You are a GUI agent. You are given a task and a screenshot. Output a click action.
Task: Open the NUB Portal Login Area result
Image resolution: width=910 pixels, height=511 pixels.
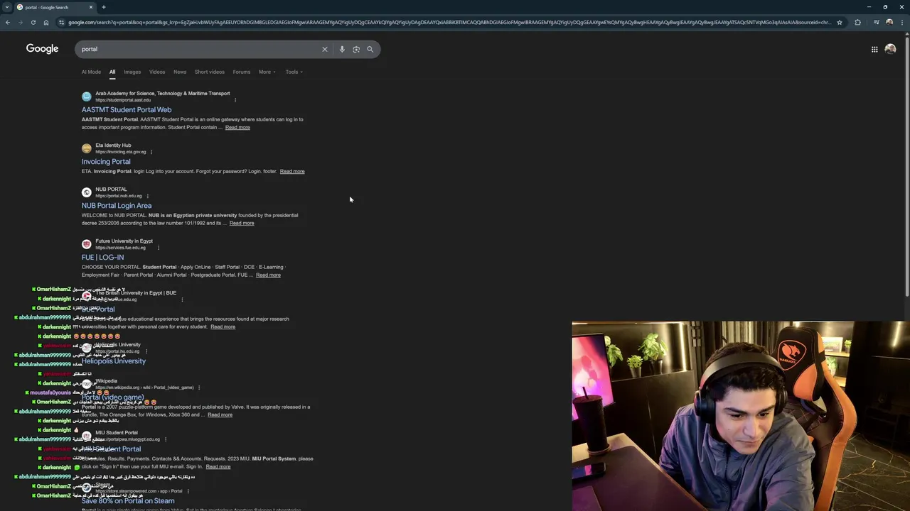(x=117, y=206)
